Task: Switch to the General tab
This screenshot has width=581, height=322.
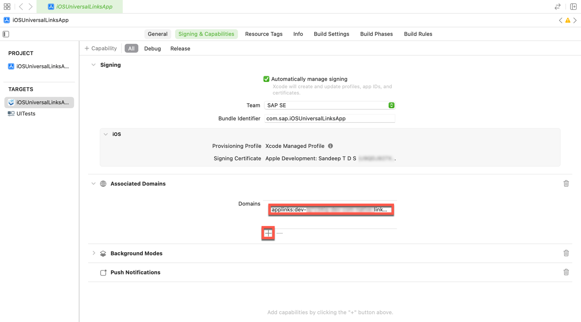Action: click(157, 34)
